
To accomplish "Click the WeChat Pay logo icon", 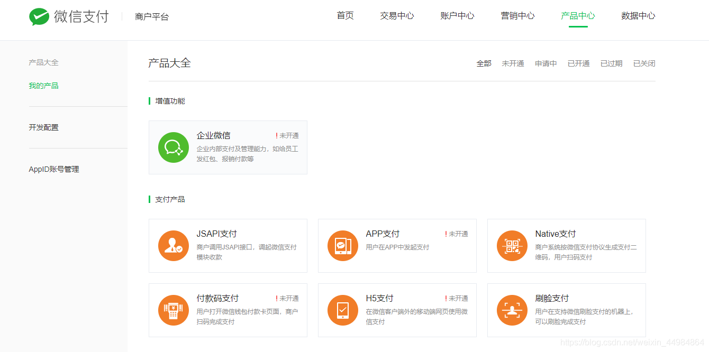I will pos(39,17).
